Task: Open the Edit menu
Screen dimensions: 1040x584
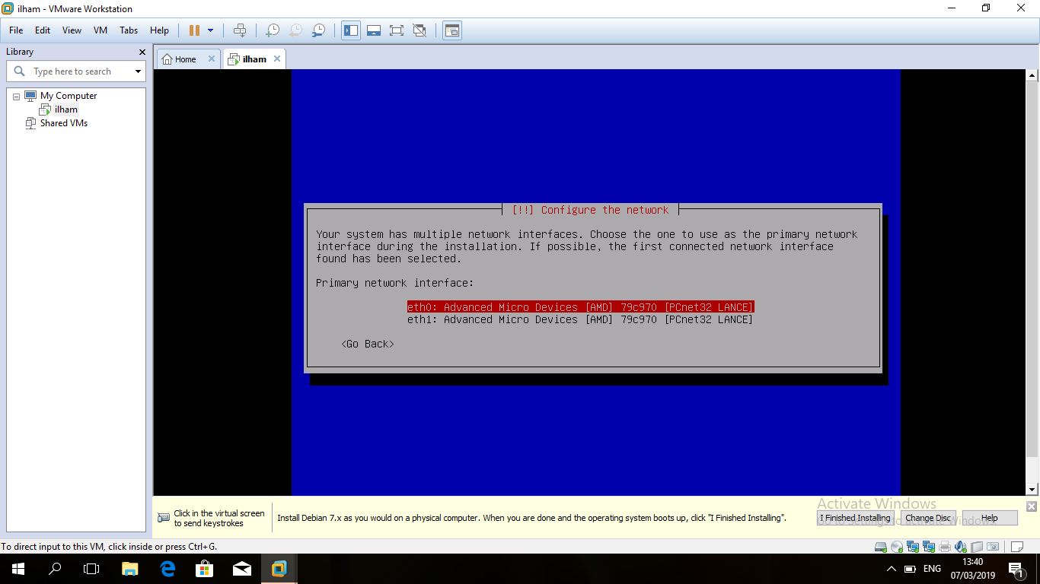Action: (x=43, y=30)
